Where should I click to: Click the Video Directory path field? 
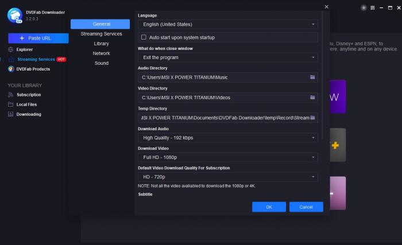[228, 98]
